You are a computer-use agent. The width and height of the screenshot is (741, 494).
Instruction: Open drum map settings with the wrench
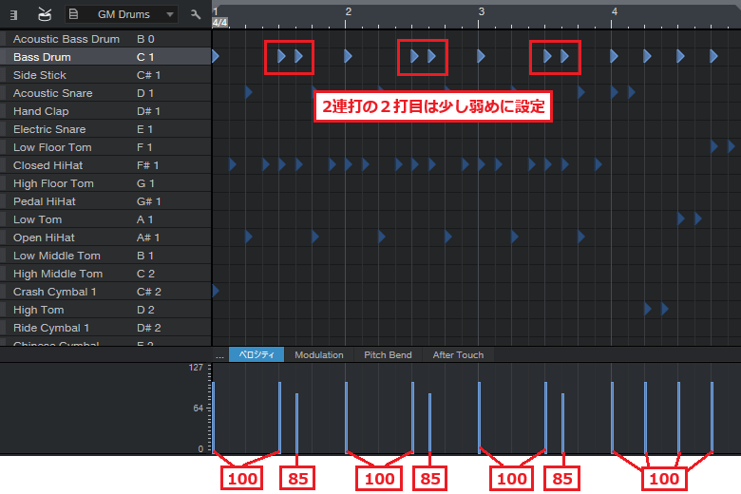[x=196, y=15]
